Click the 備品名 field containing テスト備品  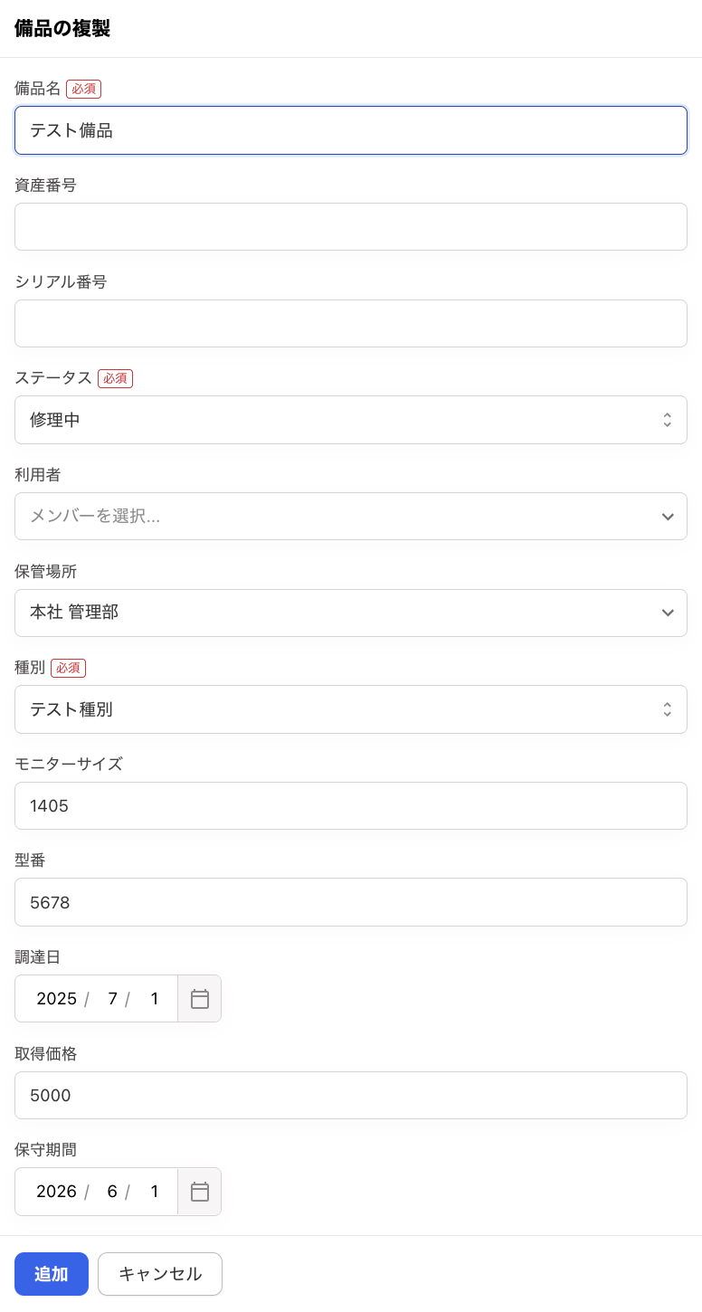click(351, 130)
